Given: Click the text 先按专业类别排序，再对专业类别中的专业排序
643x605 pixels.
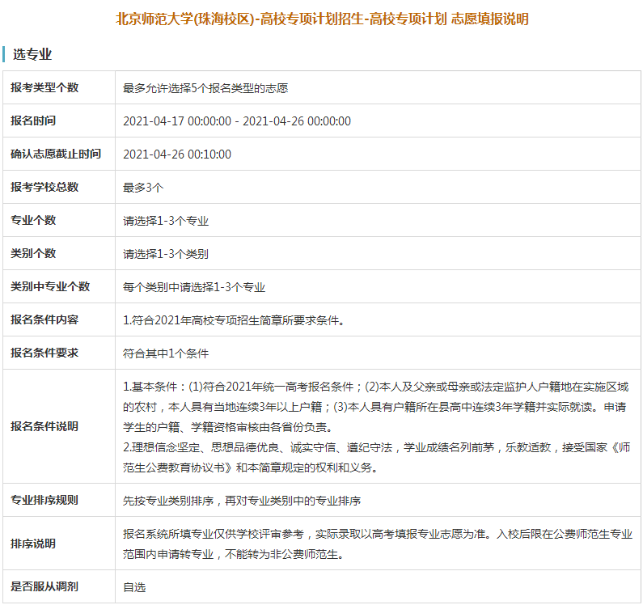Looking at the screenshot, I should click(x=242, y=501).
